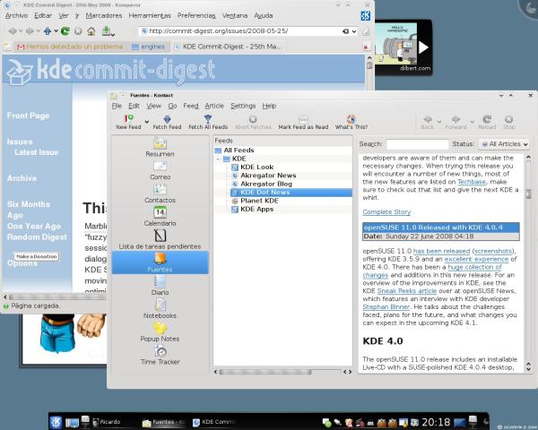
Task: Open Resumen in Kontact sidebar
Action: (160, 148)
